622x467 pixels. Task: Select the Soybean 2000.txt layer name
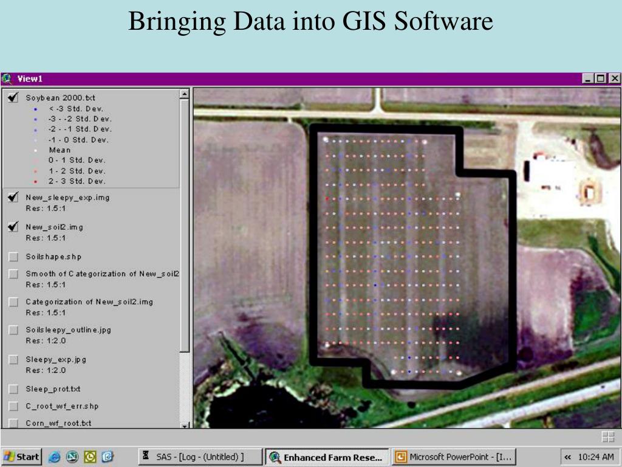(60, 98)
